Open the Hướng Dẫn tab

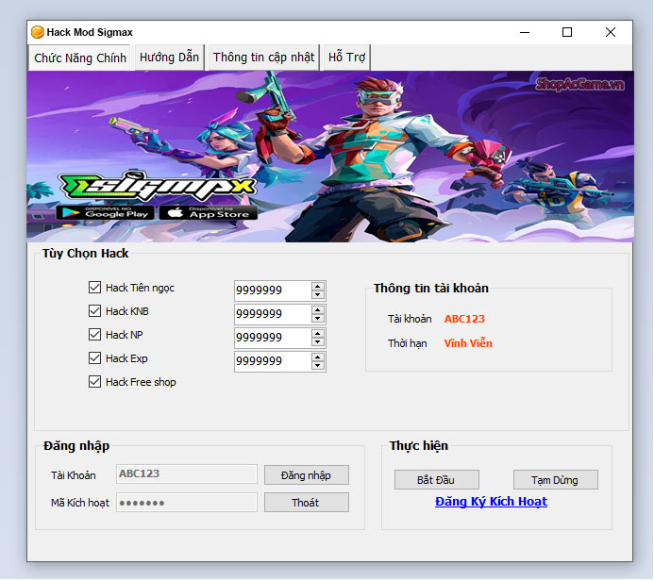tap(169, 58)
